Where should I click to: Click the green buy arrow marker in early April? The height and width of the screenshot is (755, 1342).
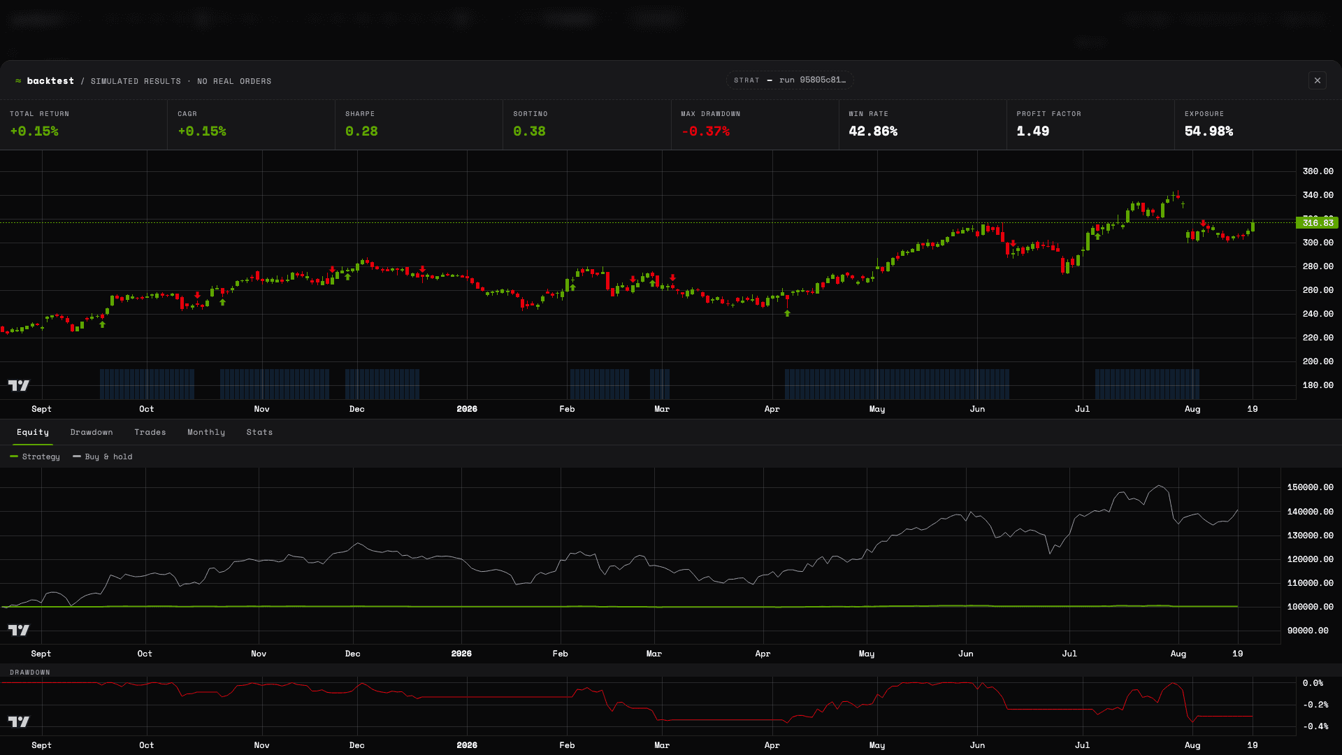[787, 313]
